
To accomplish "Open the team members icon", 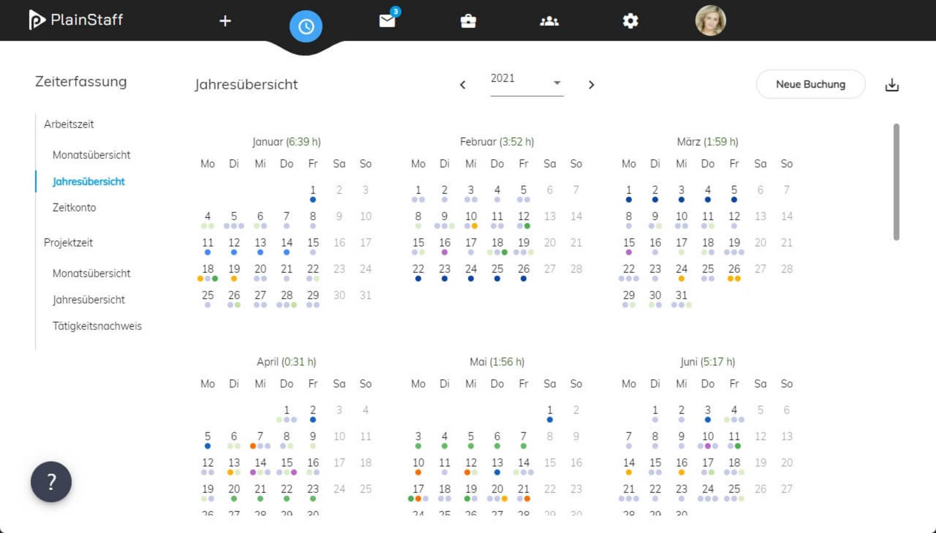I will pos(549,21).
